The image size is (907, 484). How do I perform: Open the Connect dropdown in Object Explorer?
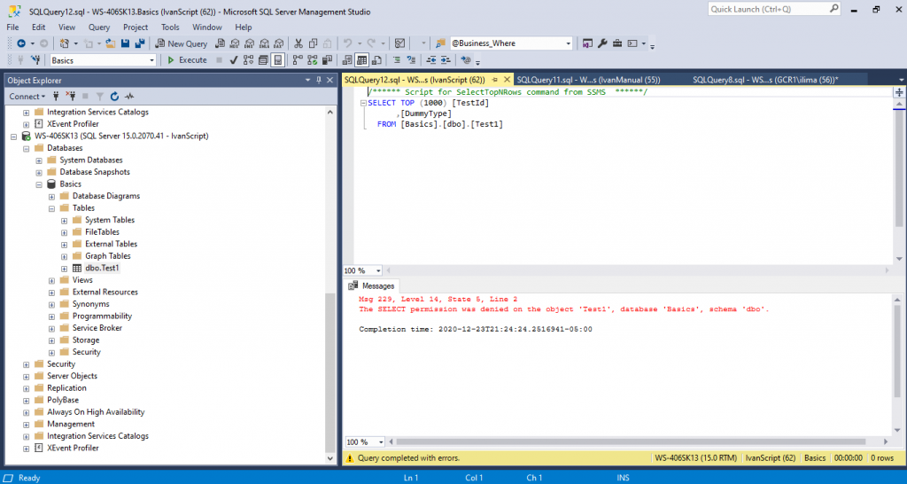coord(27,96)
